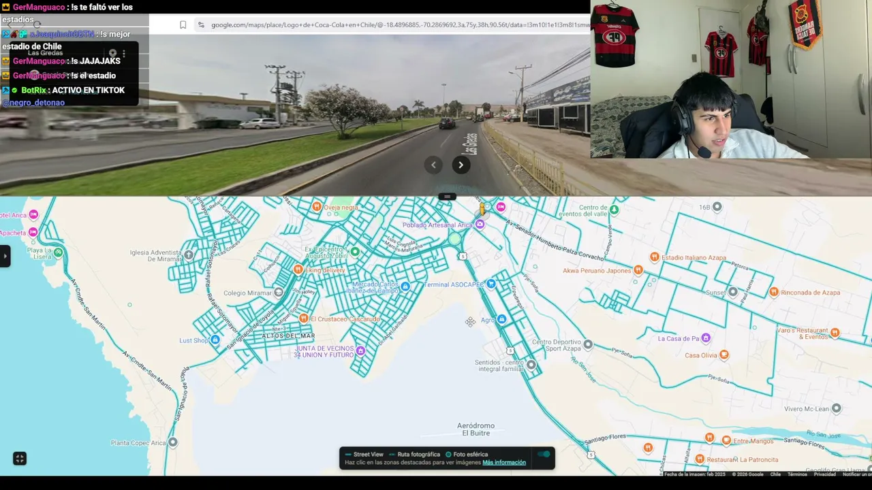Go to the previous Street View image

(433, 165)
